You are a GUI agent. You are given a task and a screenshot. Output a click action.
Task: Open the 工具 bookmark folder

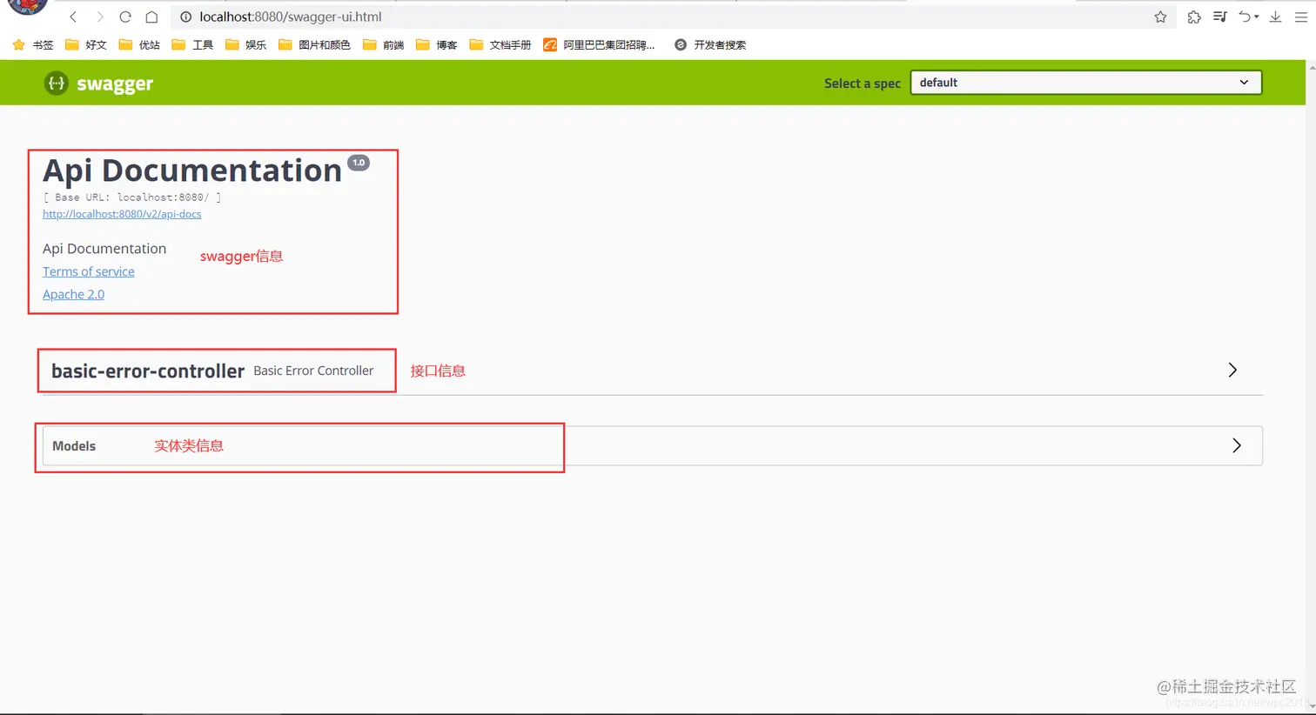click(192, 44)
